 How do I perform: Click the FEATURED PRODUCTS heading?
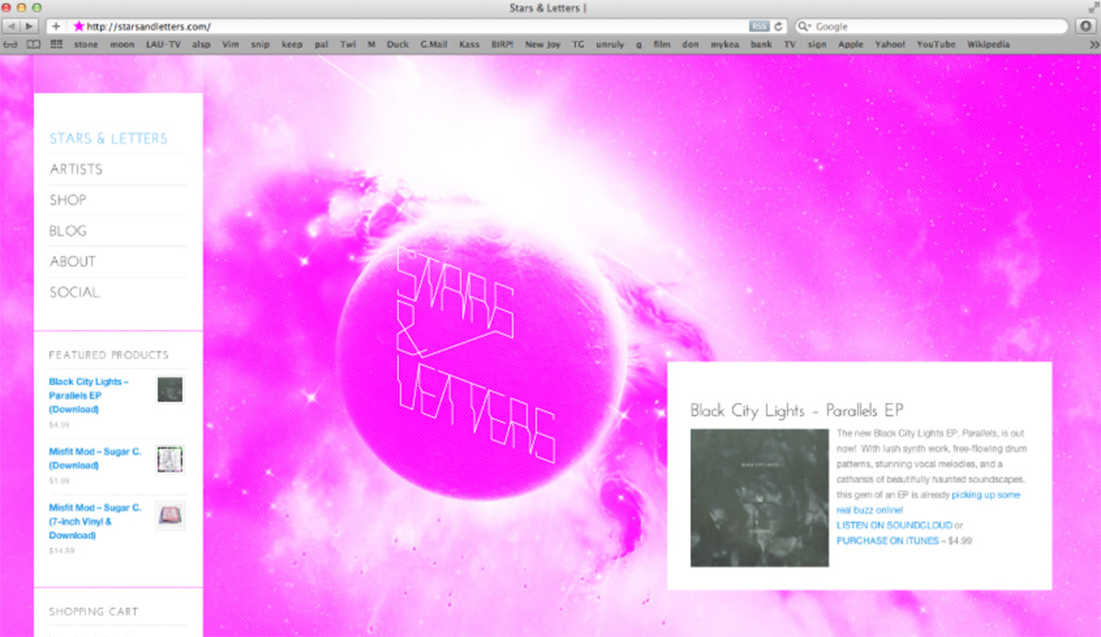pyautogui.click(x=109, y=354)
